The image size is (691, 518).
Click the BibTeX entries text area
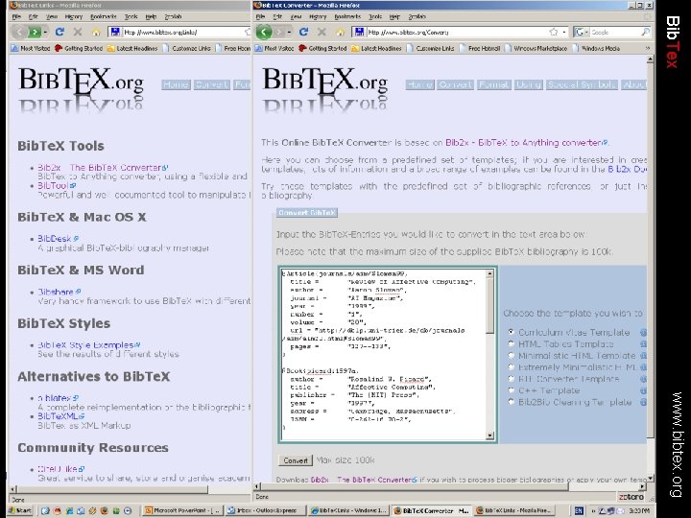[383, 354]
